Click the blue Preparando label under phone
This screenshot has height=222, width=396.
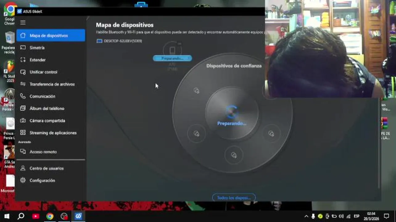172,58
